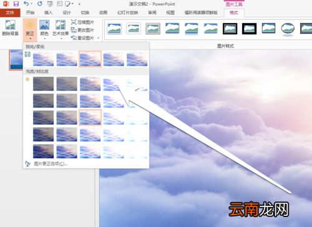This screenshot has height=227, width=312.
Task: Switch to the 设计 tab
Action: 67,12
